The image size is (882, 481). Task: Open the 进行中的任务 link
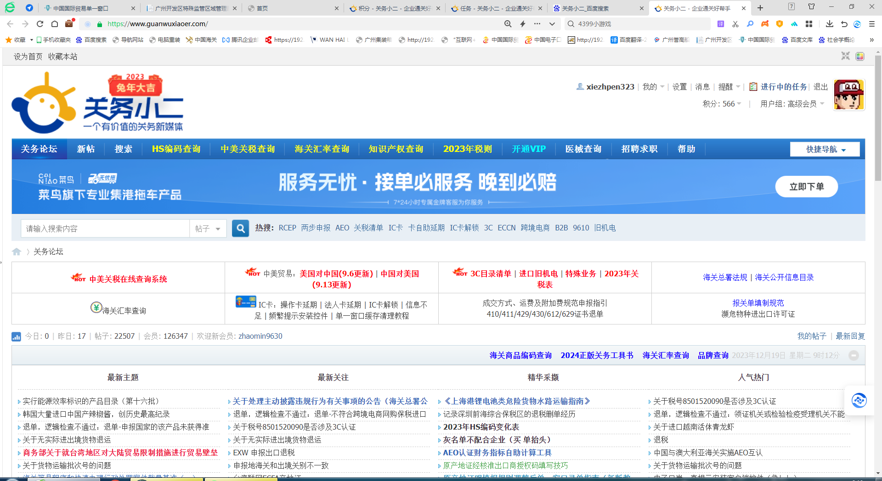click(783, 87)
